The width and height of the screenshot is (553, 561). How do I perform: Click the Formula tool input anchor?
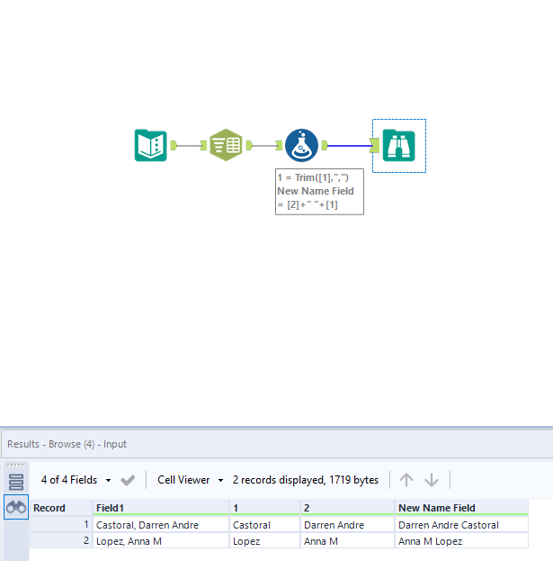click(x=279, y=145)
